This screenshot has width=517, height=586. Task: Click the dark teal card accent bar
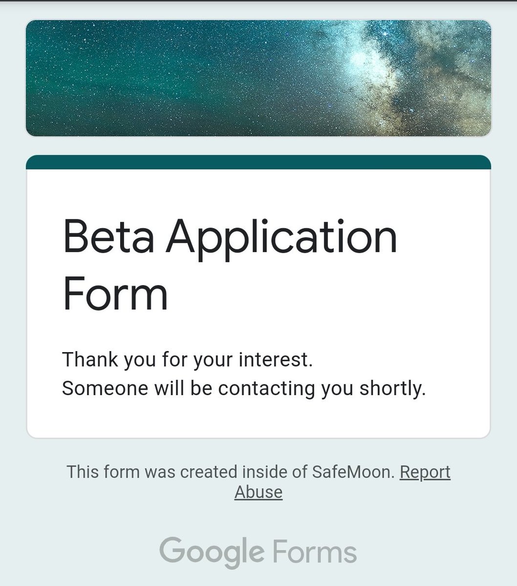(x=258, y=163)
